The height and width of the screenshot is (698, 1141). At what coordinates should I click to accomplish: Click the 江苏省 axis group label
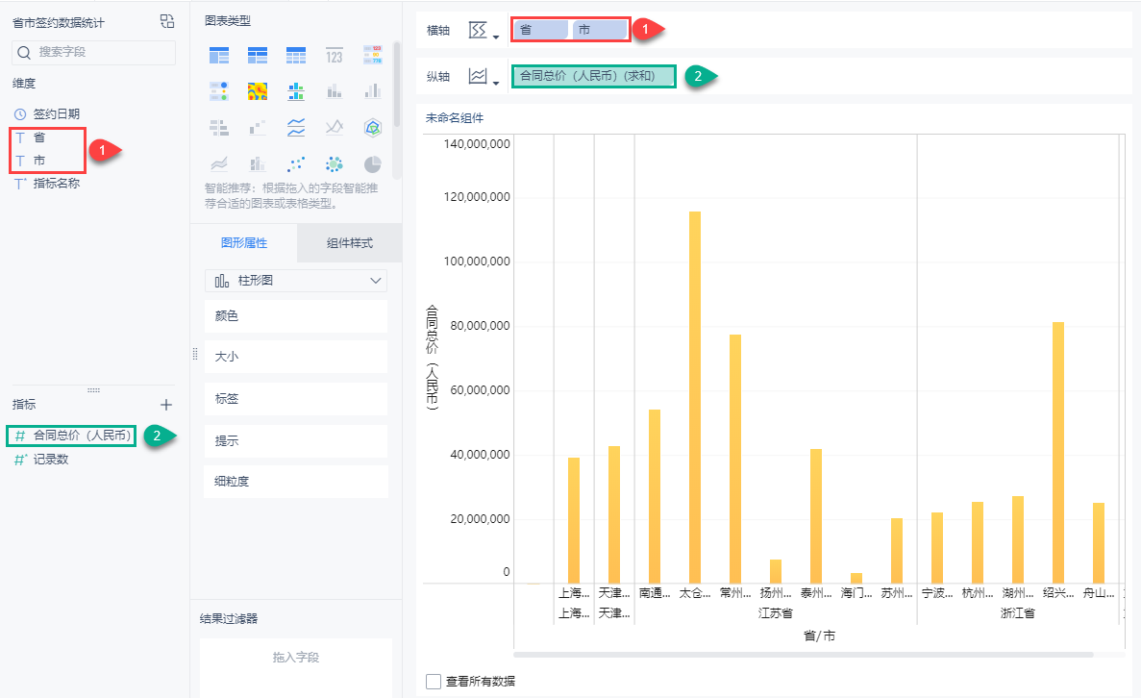coord(776,613)
